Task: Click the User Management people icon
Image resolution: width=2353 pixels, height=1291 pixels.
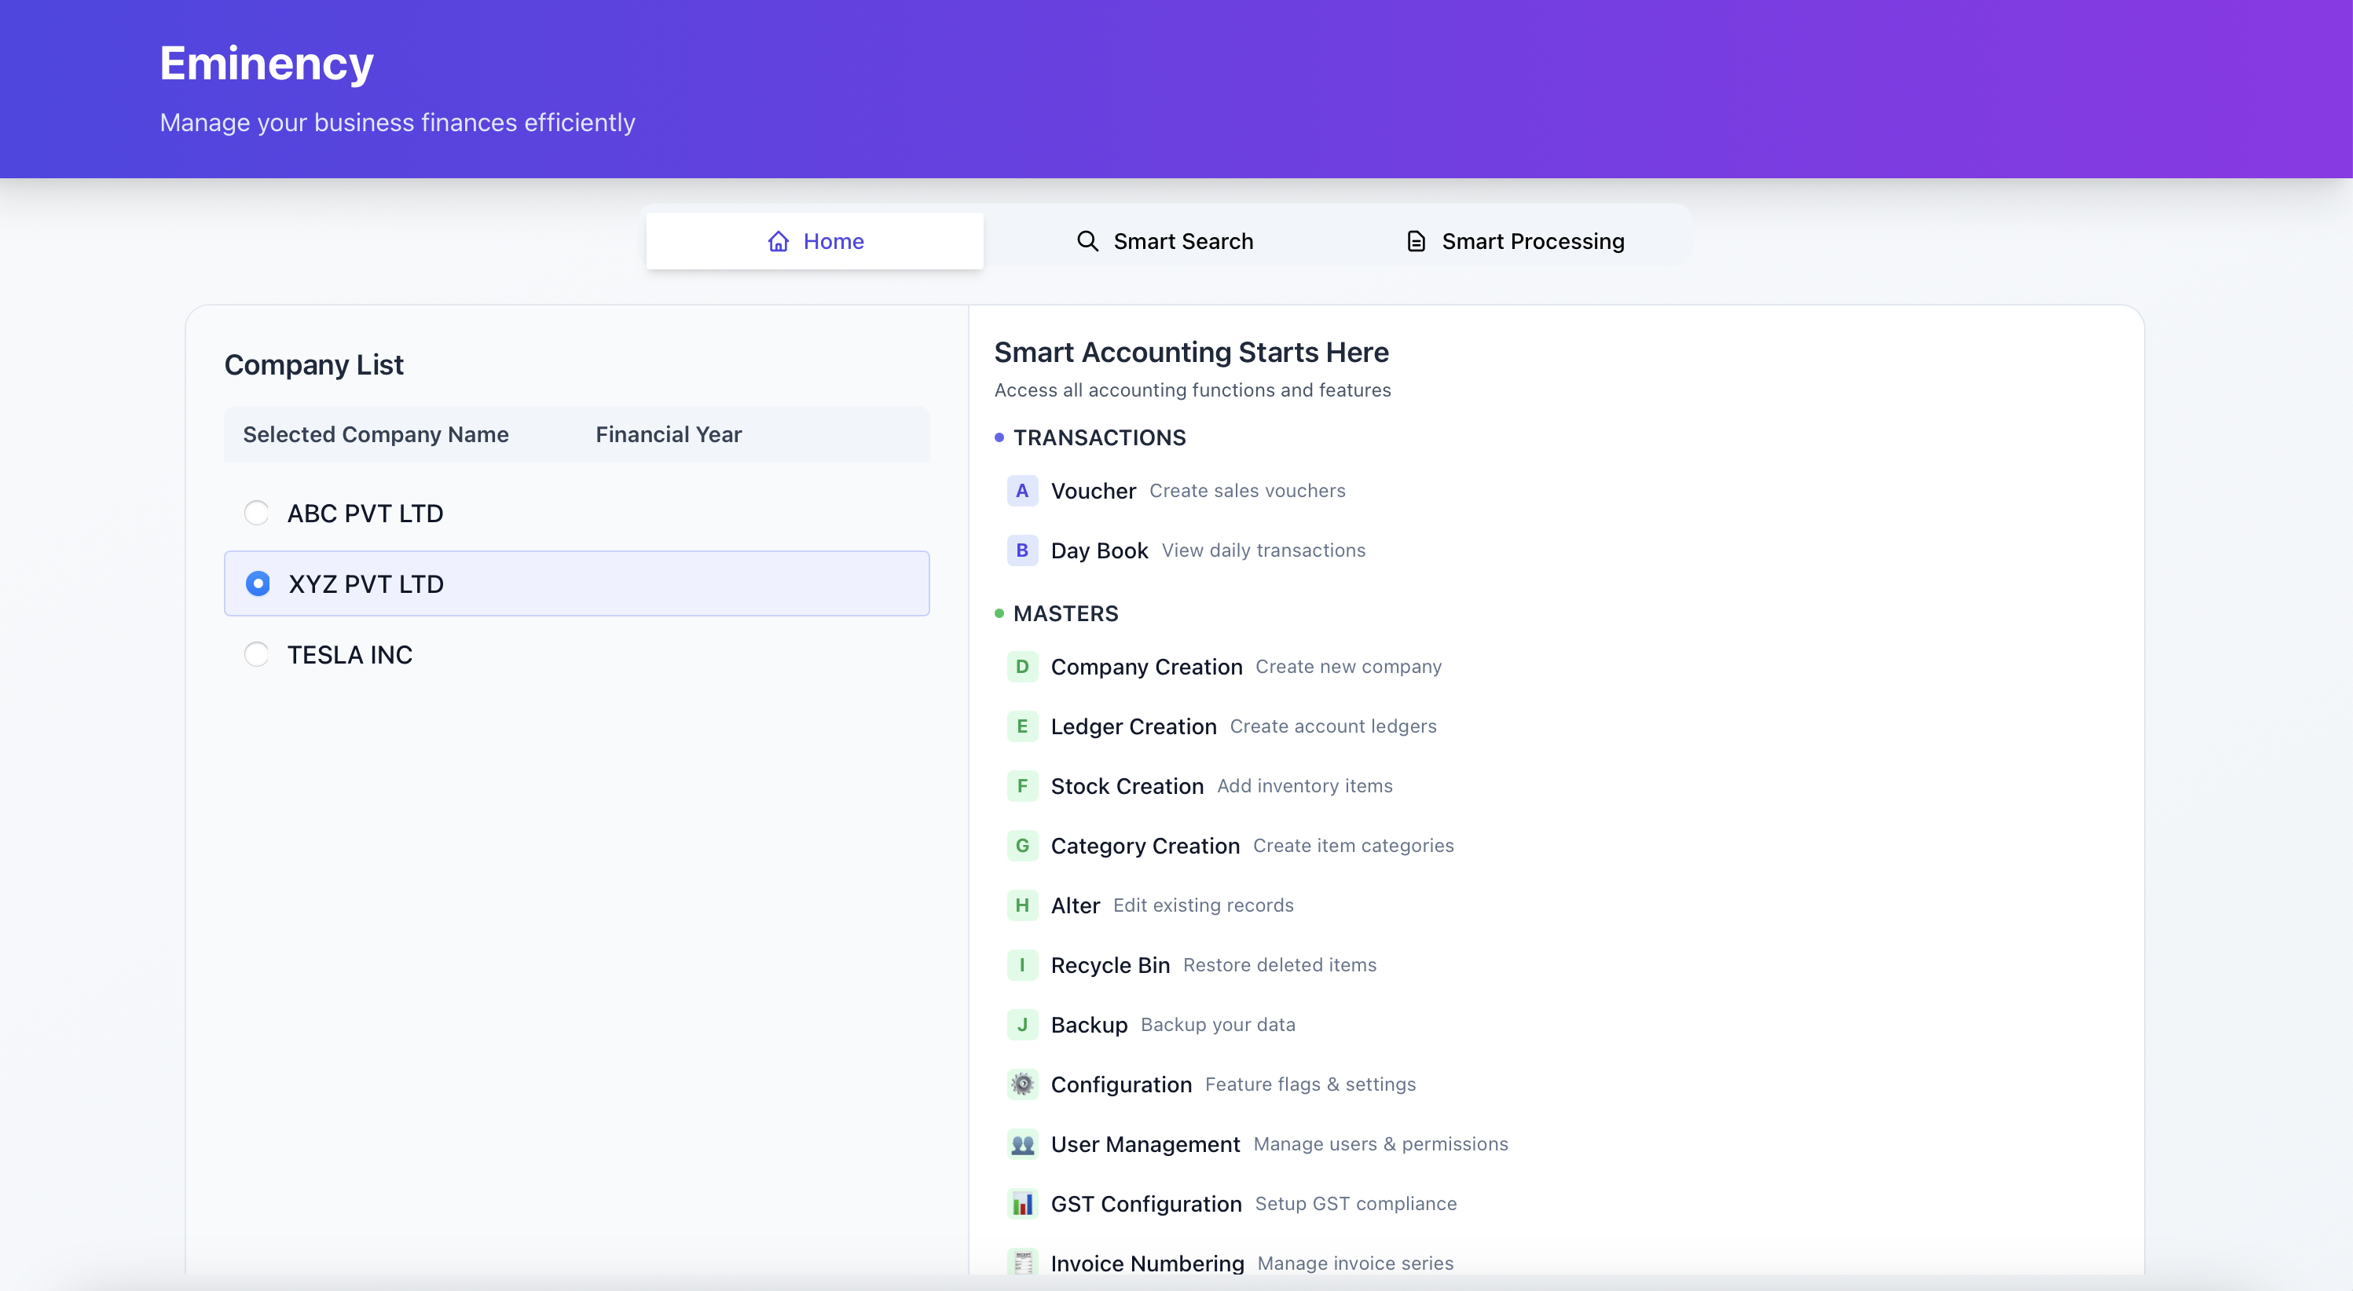Action: tap(1022, 1144)
